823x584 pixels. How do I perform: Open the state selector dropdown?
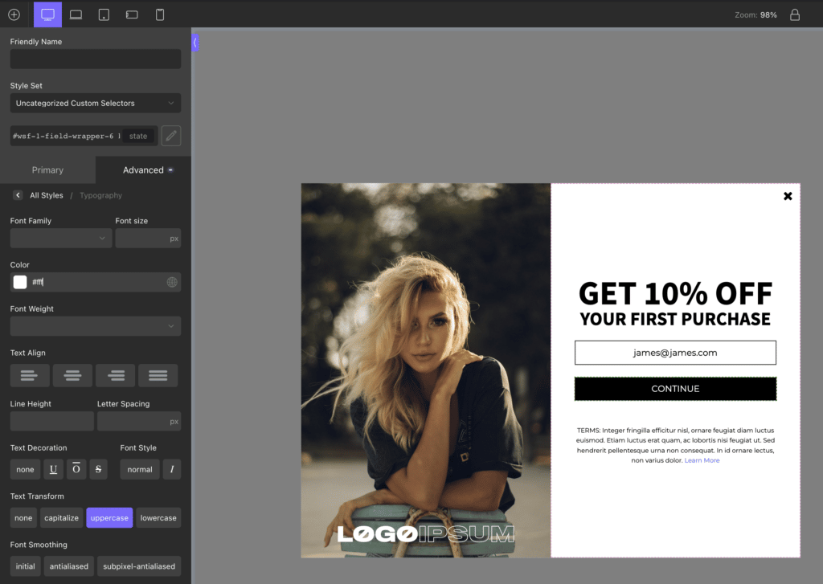pyautogui.click(x=138, y=136)
